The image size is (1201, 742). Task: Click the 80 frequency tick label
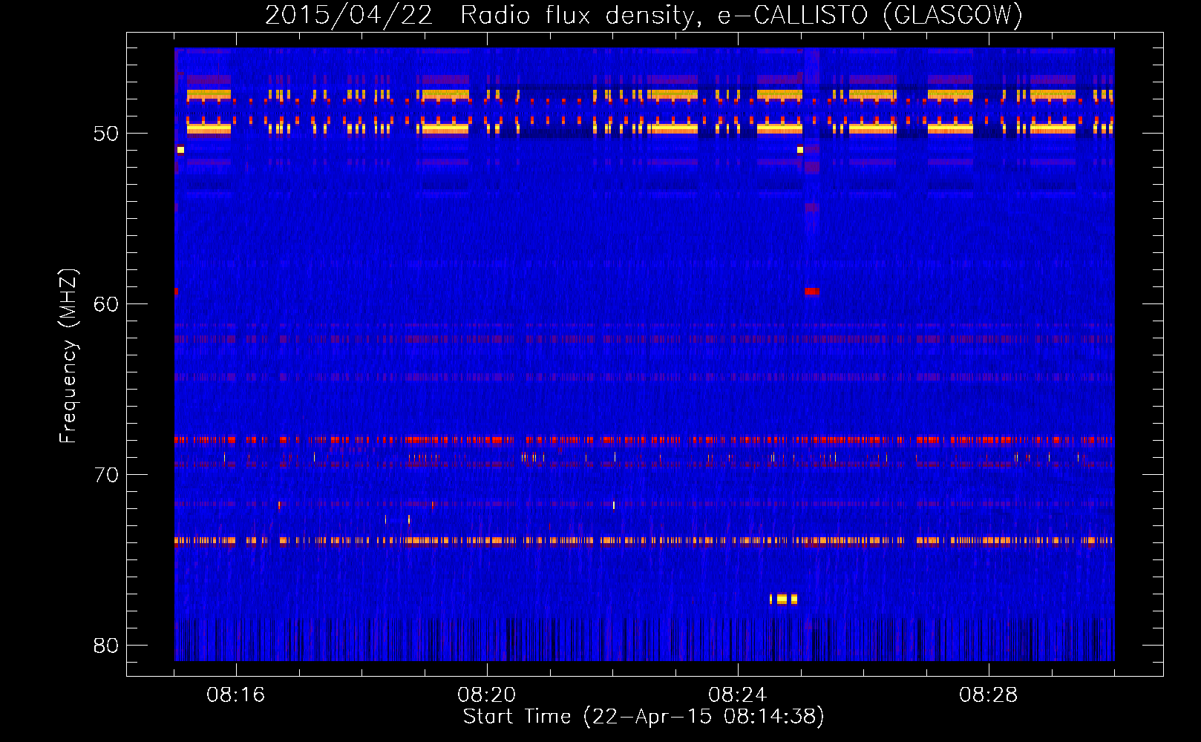click(105, 646)
